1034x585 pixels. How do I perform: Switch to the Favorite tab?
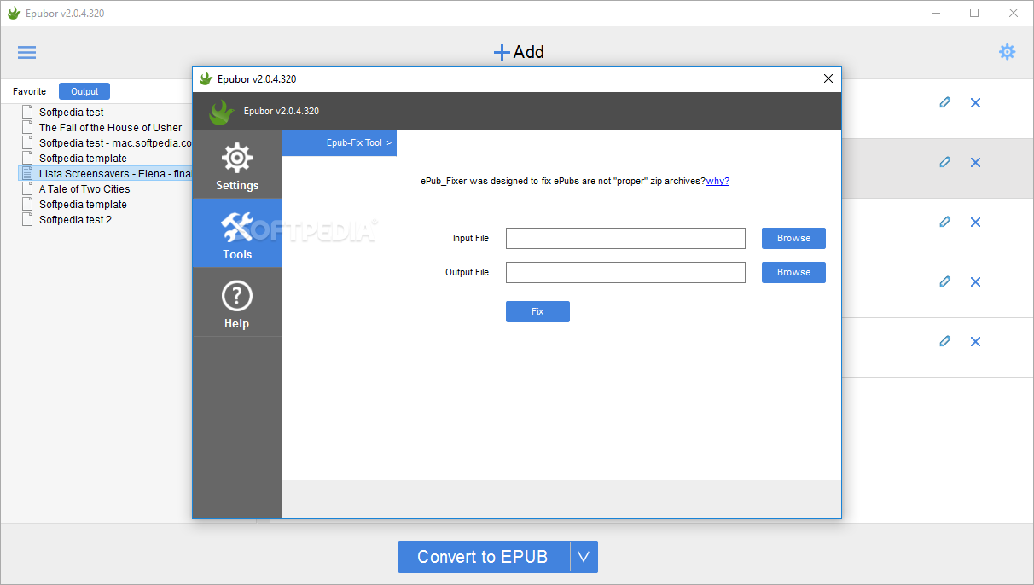(30, 91)
